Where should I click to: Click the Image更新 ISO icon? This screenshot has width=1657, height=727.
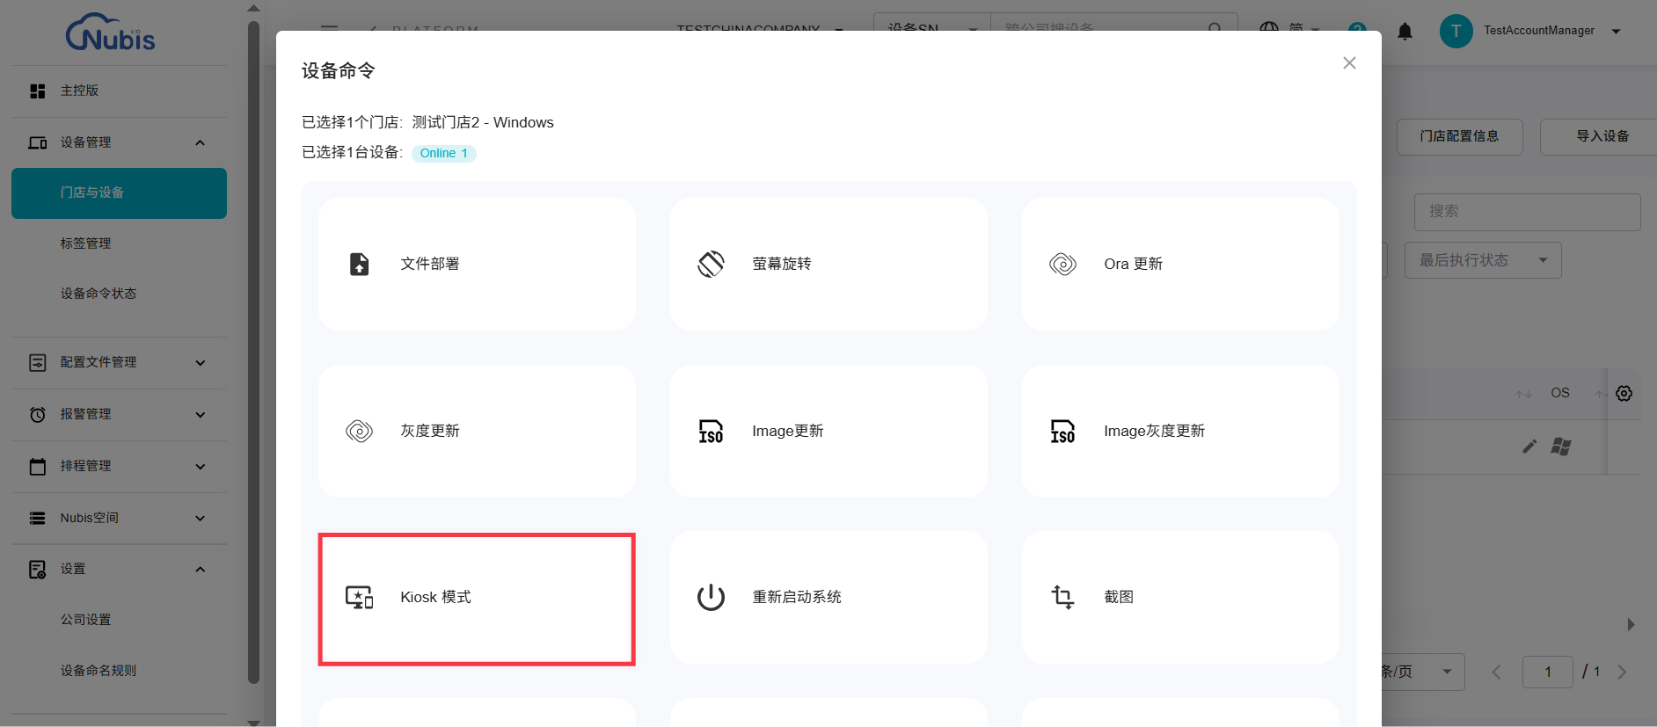711,431
